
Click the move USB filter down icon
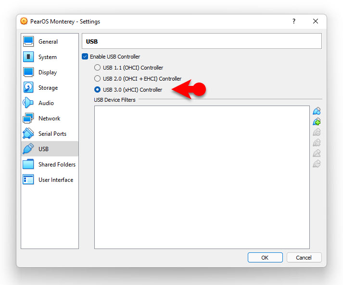click(317, 164)
